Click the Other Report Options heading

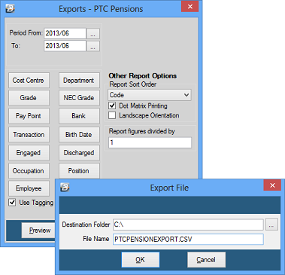143,76
